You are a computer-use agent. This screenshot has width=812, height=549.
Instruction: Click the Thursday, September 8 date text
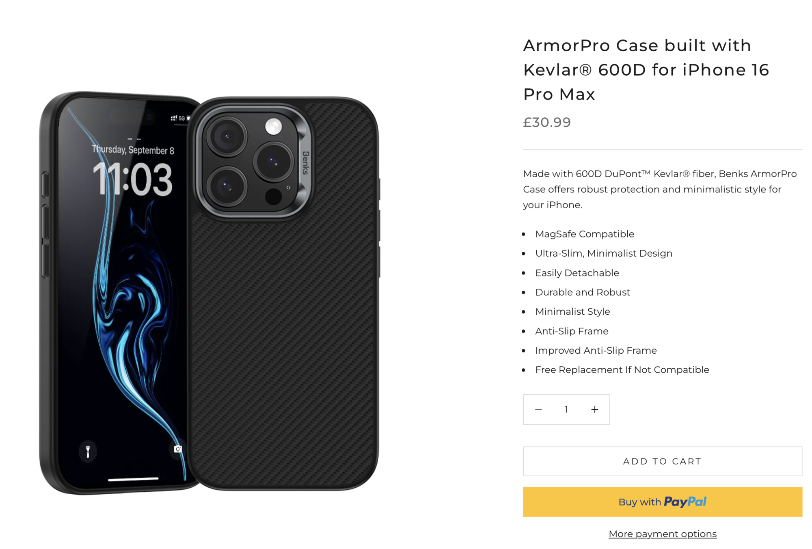coord(133,150)
